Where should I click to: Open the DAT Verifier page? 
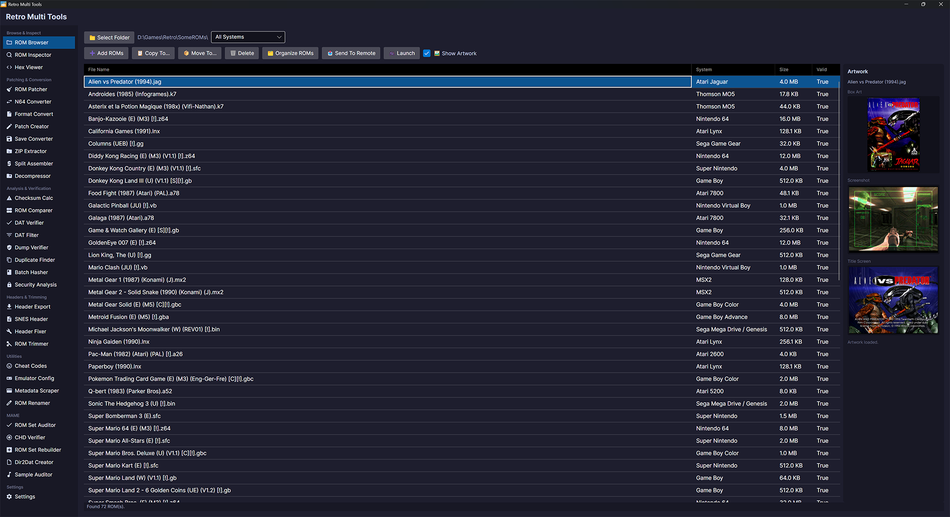pos(29,223)
